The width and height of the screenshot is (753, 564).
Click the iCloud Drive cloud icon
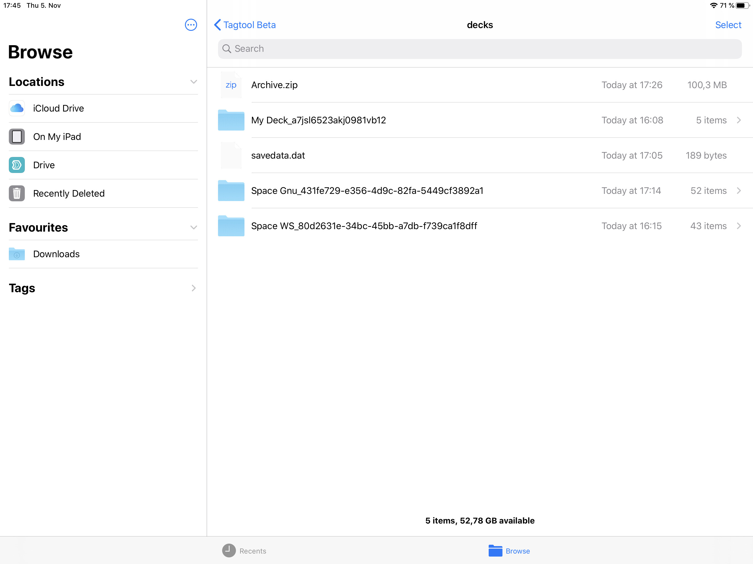click(x=17, y=108)
